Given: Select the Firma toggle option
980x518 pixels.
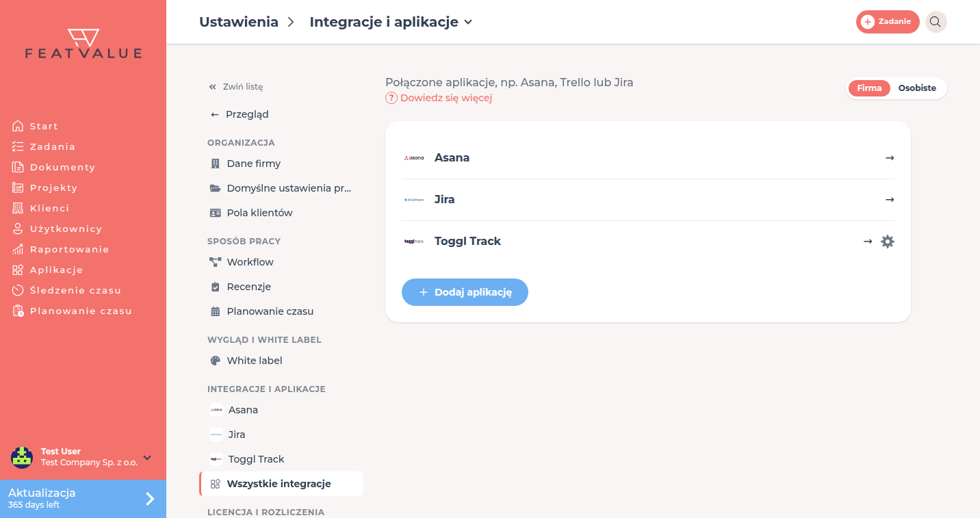Looking at the screenshot, I should tap(869, 88).
